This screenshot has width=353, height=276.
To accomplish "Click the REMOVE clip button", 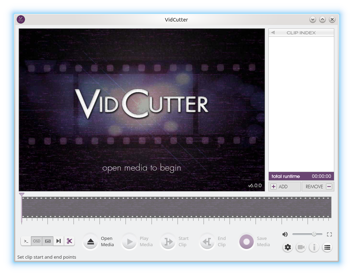I will coord(318,187).
